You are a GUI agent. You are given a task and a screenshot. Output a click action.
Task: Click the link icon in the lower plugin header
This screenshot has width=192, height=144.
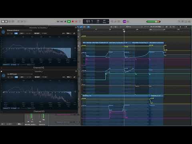pyautogui.click(x=74, y=77)
